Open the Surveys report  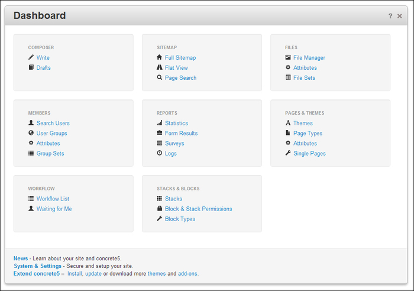(174, 143)
